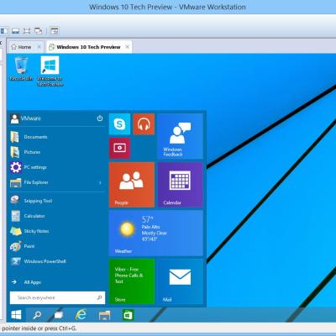
Task: Launch Sticky Notes
Action: click(57, 231)
